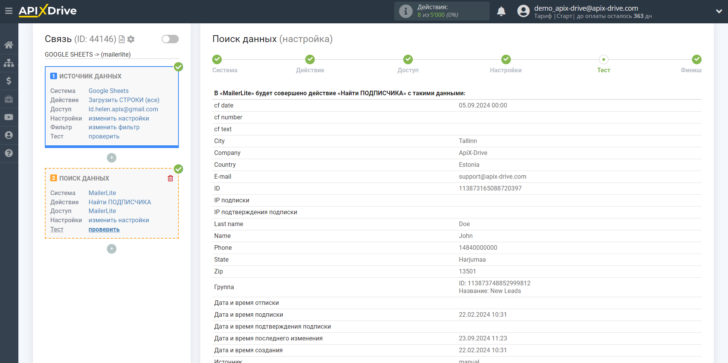Open the YouTube video sidebar icon

point(9,117)
